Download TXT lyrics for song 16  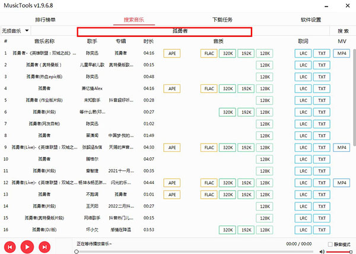pyautogui.click(x=321, y=229)
